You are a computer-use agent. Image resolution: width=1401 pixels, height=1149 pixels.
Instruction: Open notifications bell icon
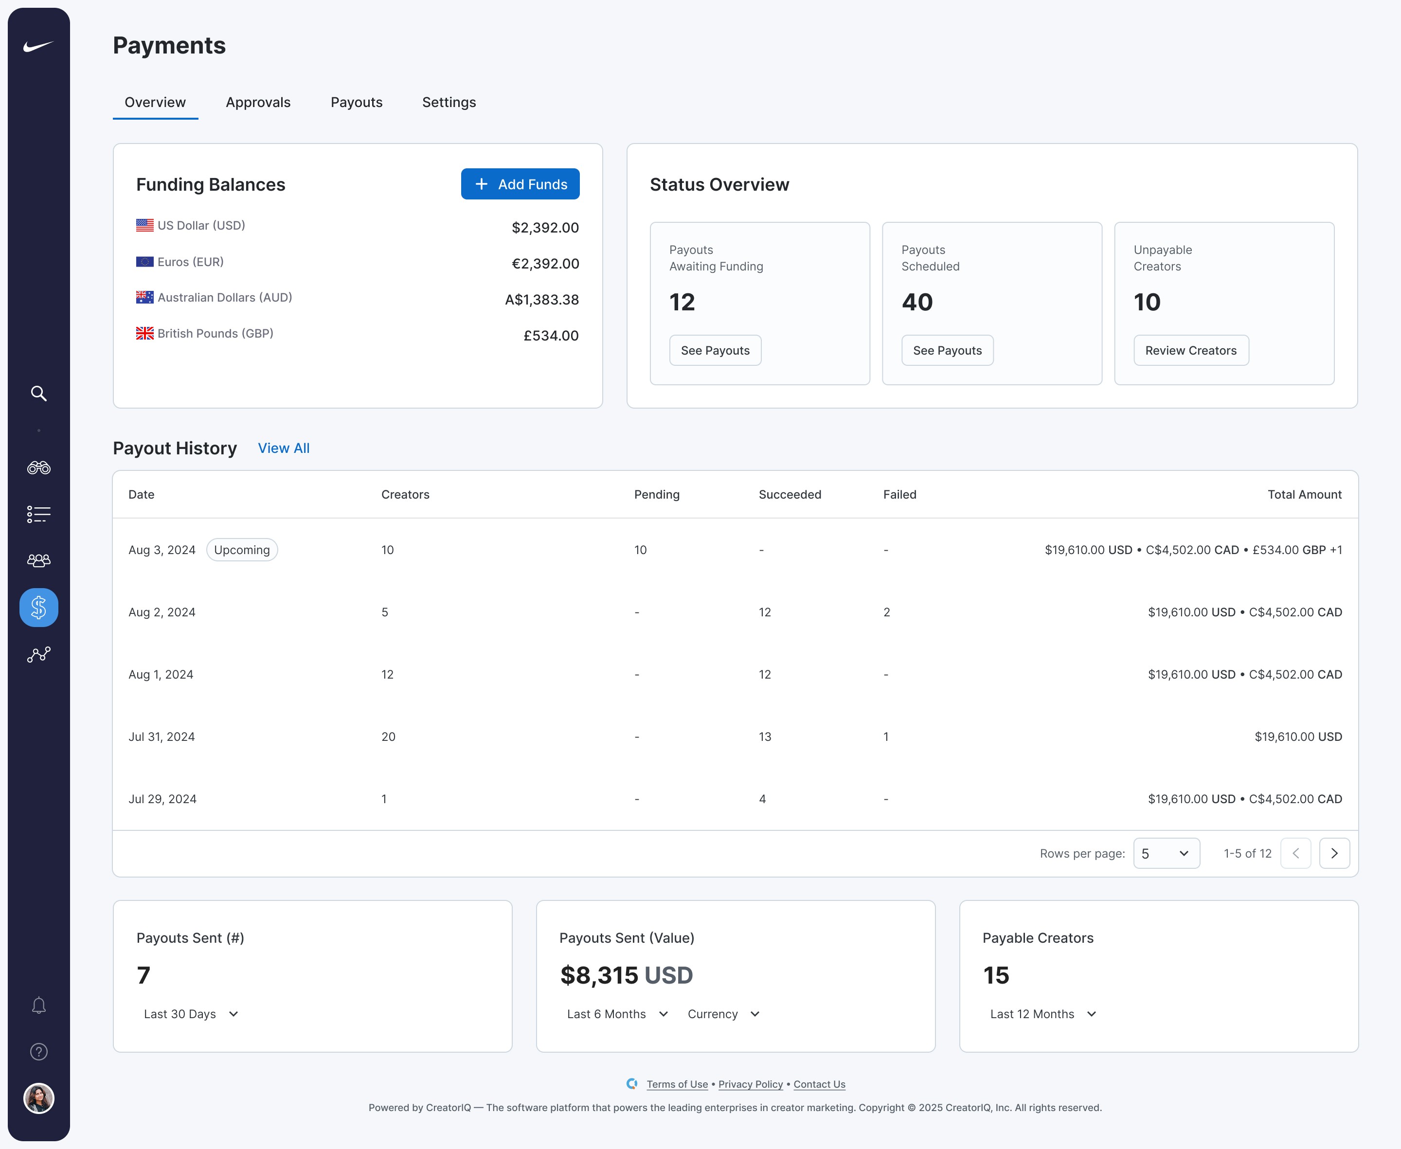tap(38, 1005)
